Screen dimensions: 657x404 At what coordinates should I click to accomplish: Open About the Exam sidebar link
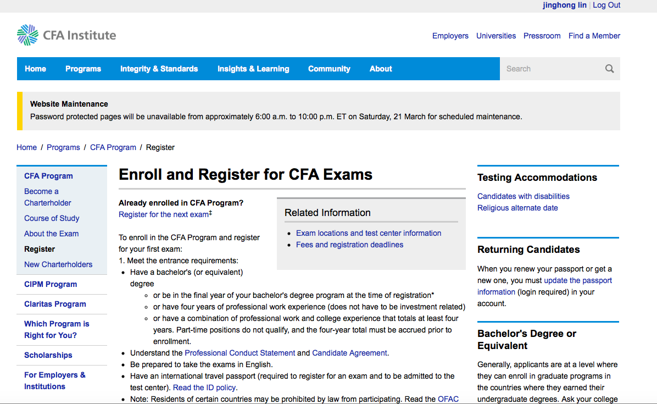coord(51,234)
